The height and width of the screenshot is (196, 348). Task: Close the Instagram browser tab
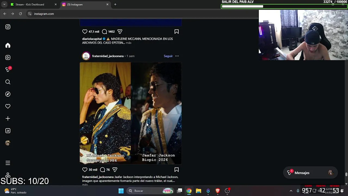click(107, 4)
